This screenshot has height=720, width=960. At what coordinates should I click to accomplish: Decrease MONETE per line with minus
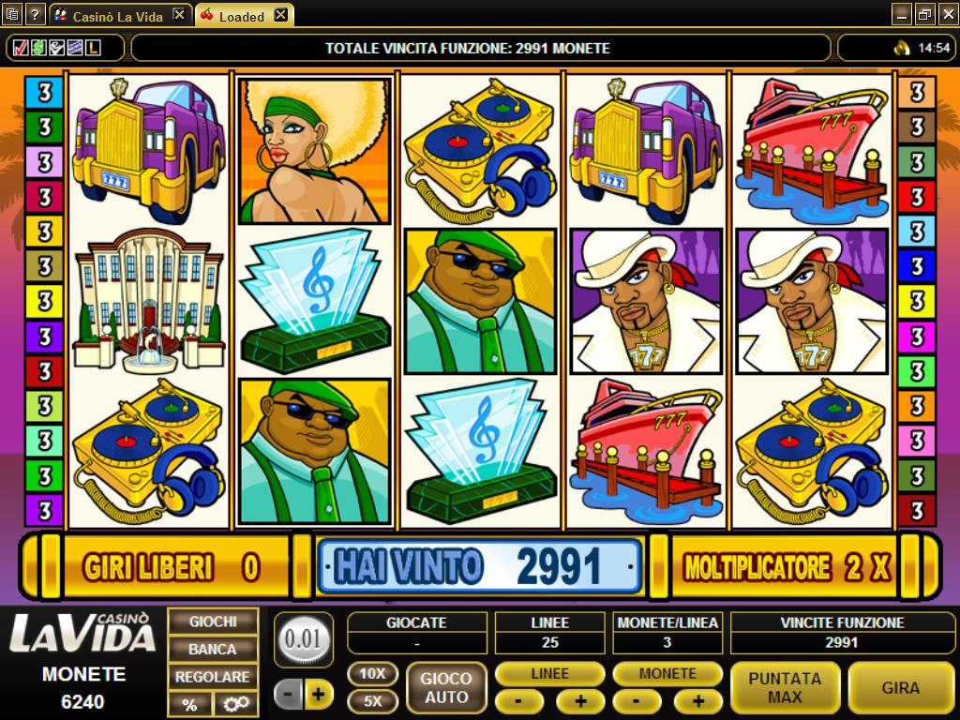637,700
